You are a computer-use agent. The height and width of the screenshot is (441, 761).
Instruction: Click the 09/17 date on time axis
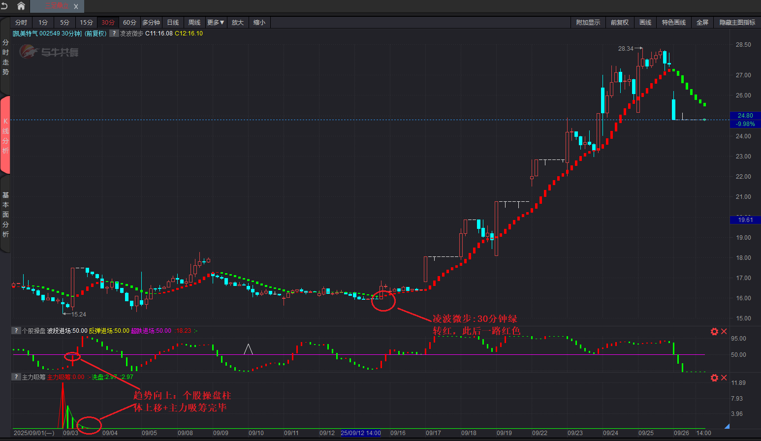[433, 433]
